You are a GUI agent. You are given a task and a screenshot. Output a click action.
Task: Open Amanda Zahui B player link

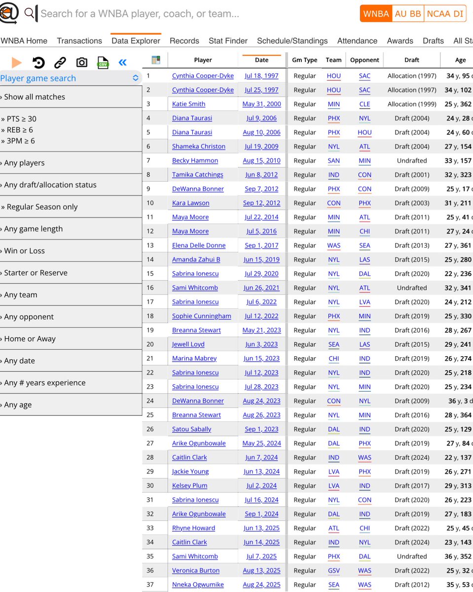[196, 259]
